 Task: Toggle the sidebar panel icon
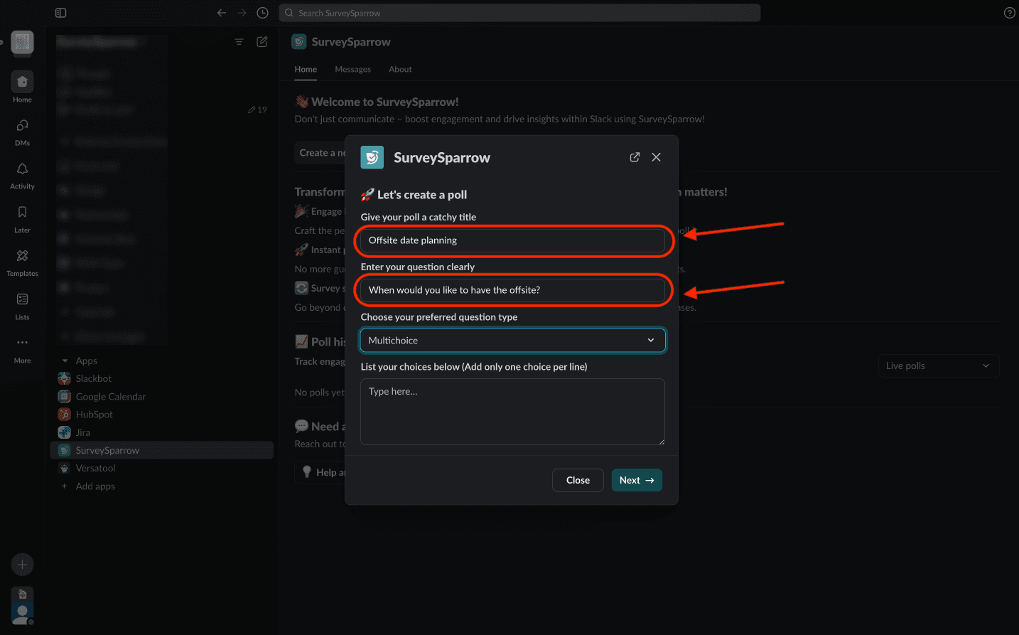point(60,13)
